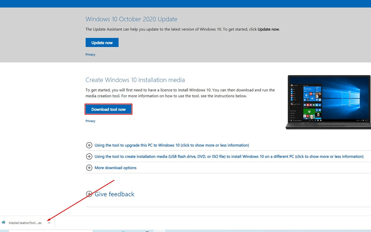Click the Windows 10 laptop product image
This screenshot has height=232, width=371.
coord(328,102)
